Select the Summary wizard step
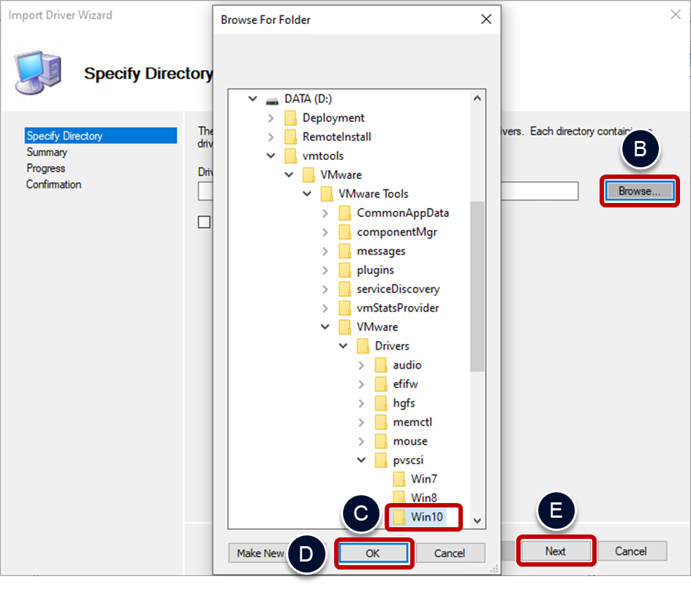 (47, 152)
